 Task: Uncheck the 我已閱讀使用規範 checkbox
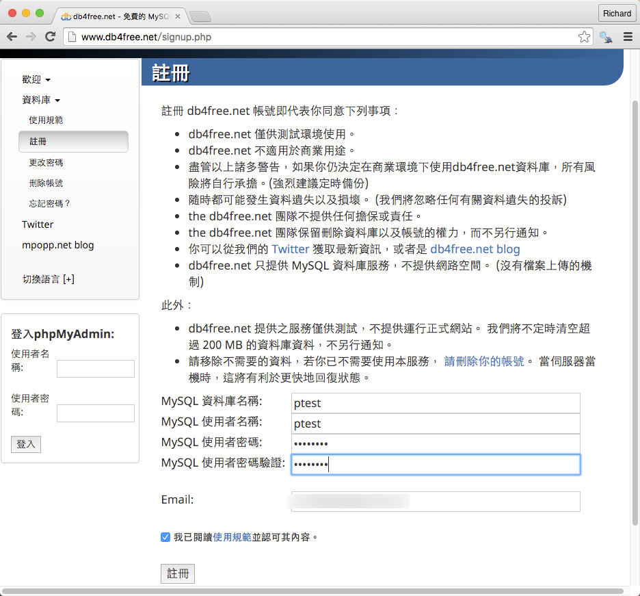pyautogui.click(x=165, y=537)
